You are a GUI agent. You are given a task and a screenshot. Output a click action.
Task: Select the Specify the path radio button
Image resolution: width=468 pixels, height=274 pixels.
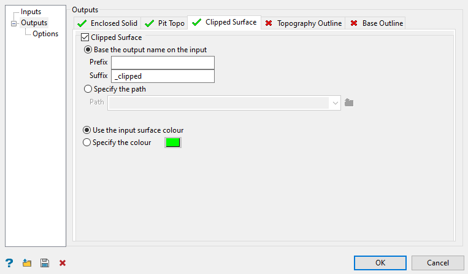[x=88, y=89]
